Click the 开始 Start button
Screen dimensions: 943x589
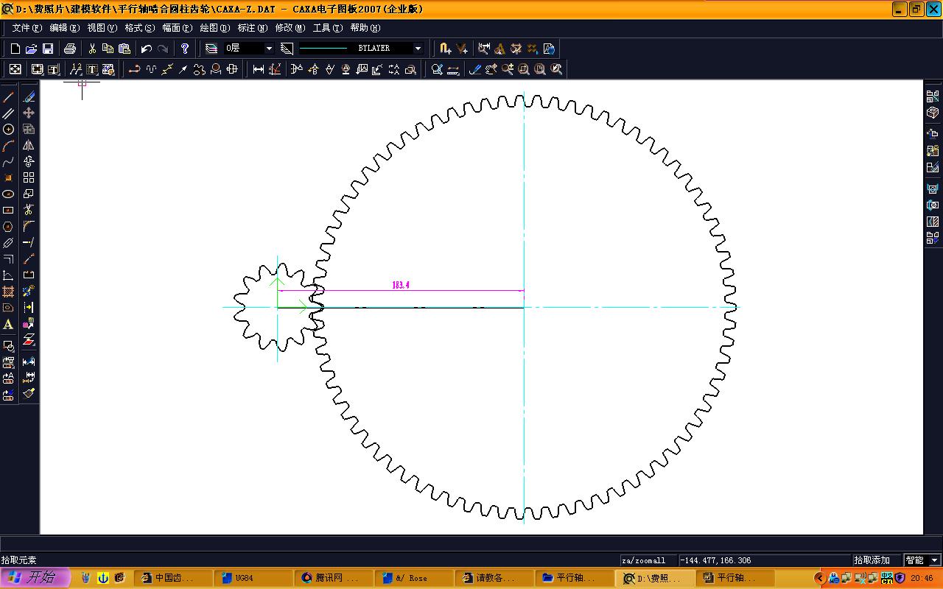point(35,578)
